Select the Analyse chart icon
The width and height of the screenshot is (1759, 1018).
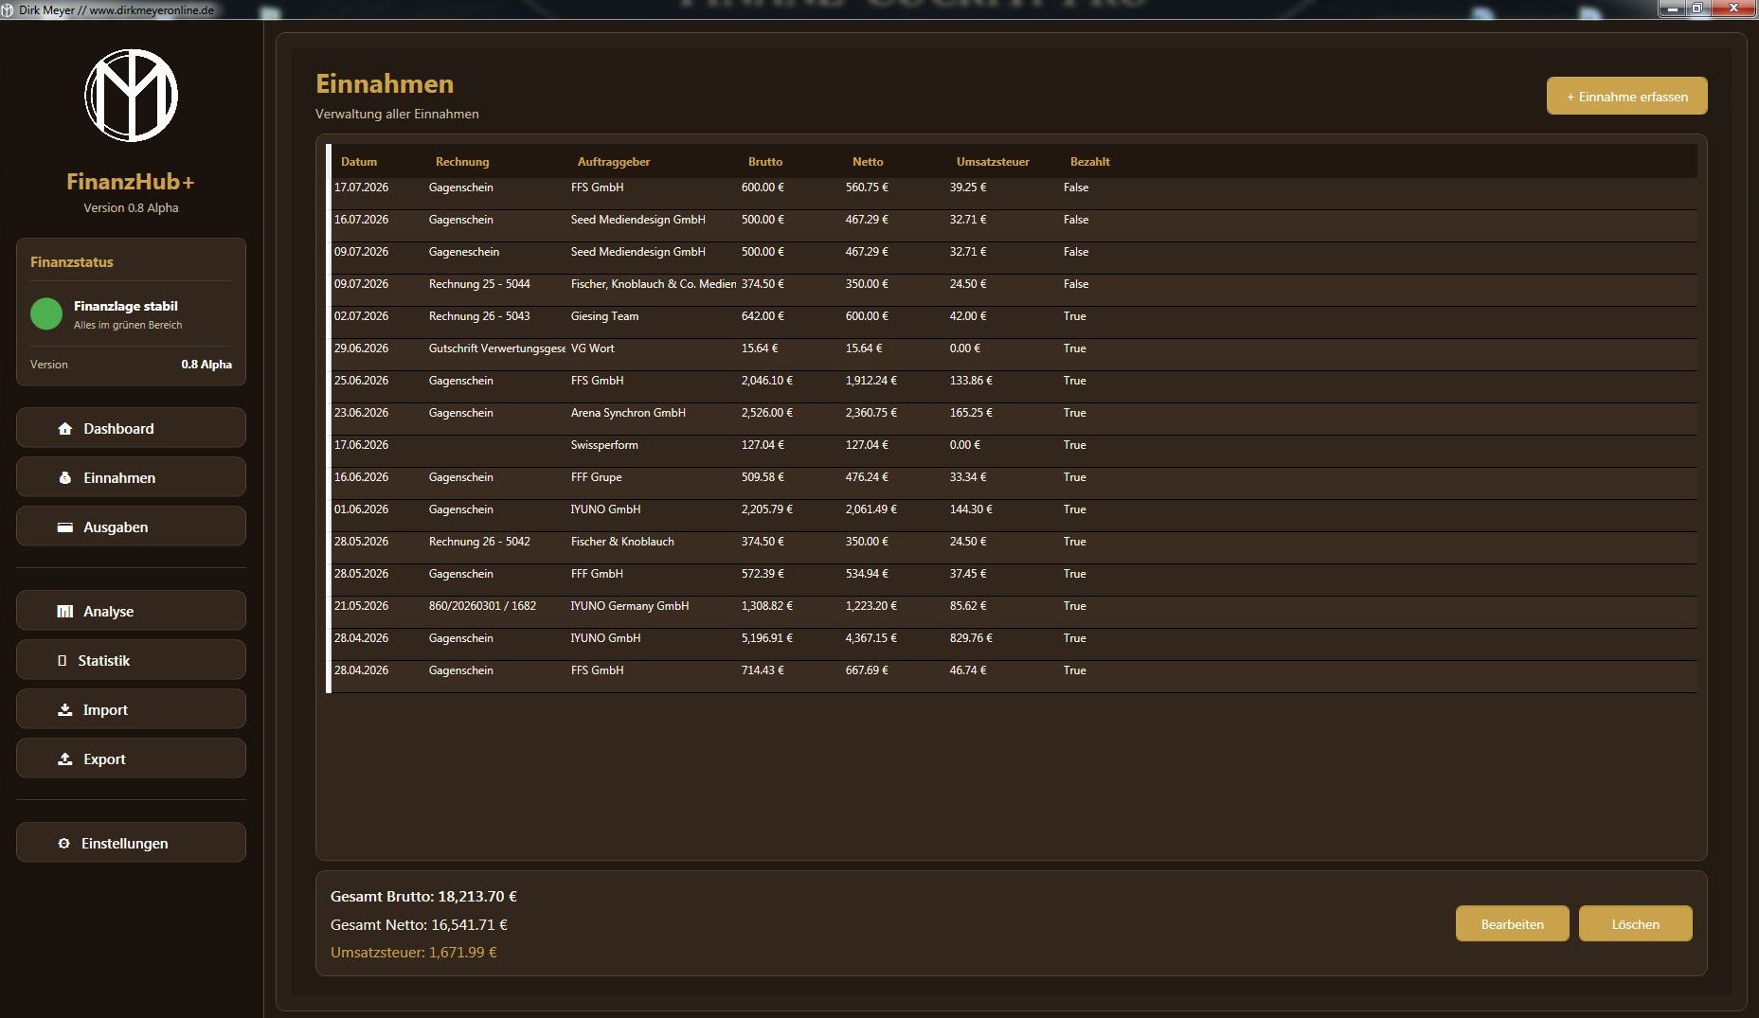coord(64,612)
